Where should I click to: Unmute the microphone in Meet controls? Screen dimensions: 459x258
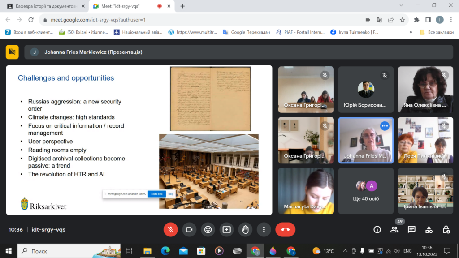170,229
